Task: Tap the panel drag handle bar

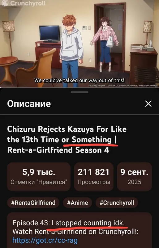Action: (79, 92)
